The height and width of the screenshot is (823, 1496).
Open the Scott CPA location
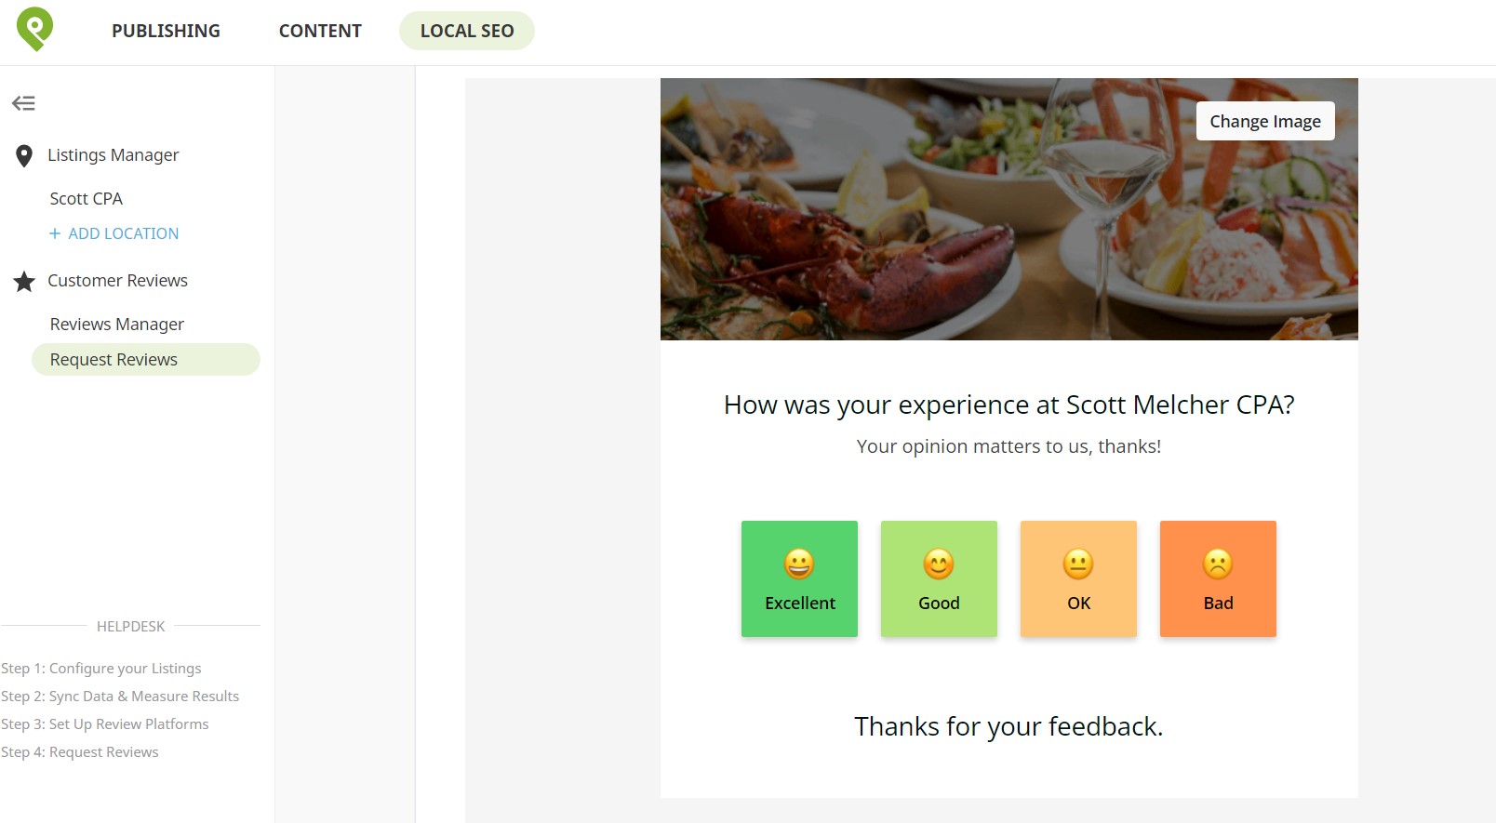click(x=87, y=199)
